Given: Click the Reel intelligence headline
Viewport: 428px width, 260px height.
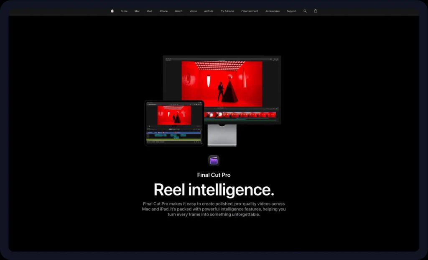Looking at the screenshot, I should [x=214, y=190].
